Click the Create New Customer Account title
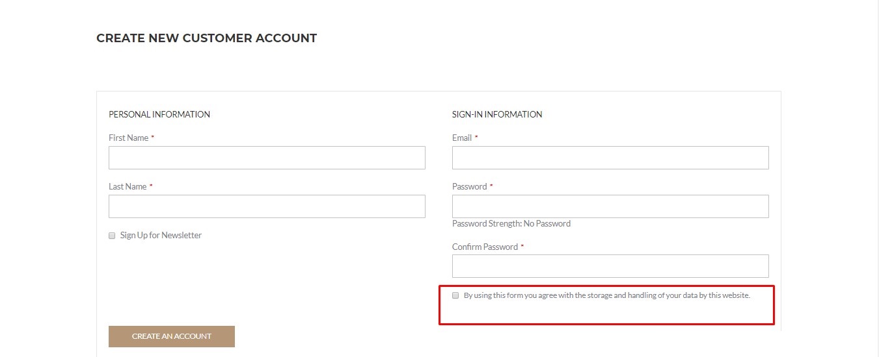 pyautogui.click(x=206, y=38)
